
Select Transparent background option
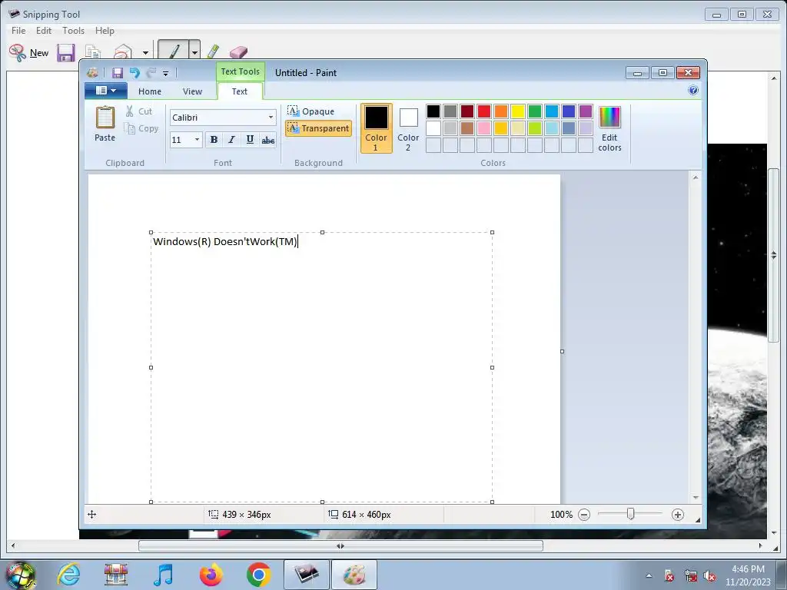(x=318, y=128)
